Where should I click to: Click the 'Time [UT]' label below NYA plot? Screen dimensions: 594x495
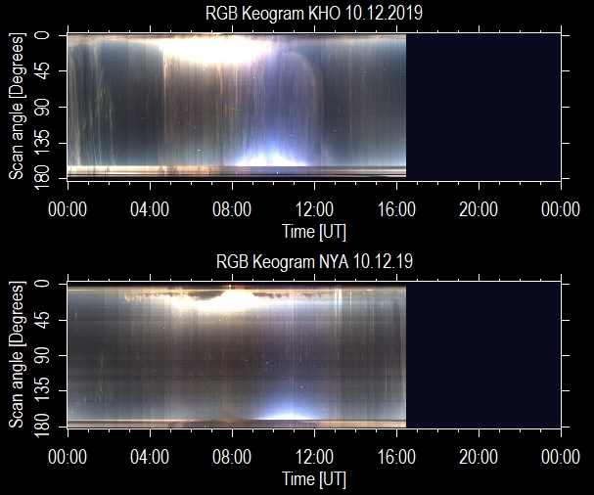(313, 479)
